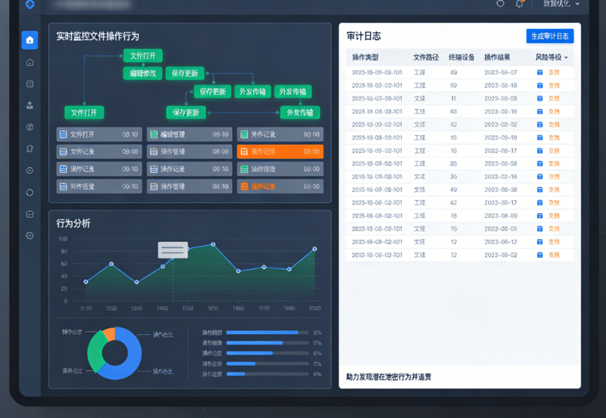Click the 外发传输 node at flow end
The image size is (606, 418).
point(300,113)
